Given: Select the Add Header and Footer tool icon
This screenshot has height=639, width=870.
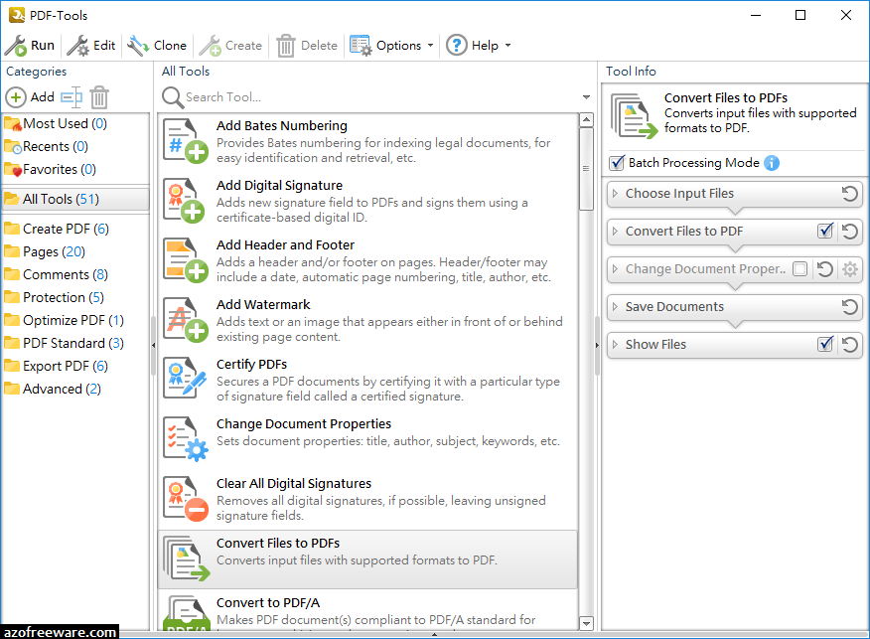Looking at the screenshot, I should click(186, 259).
